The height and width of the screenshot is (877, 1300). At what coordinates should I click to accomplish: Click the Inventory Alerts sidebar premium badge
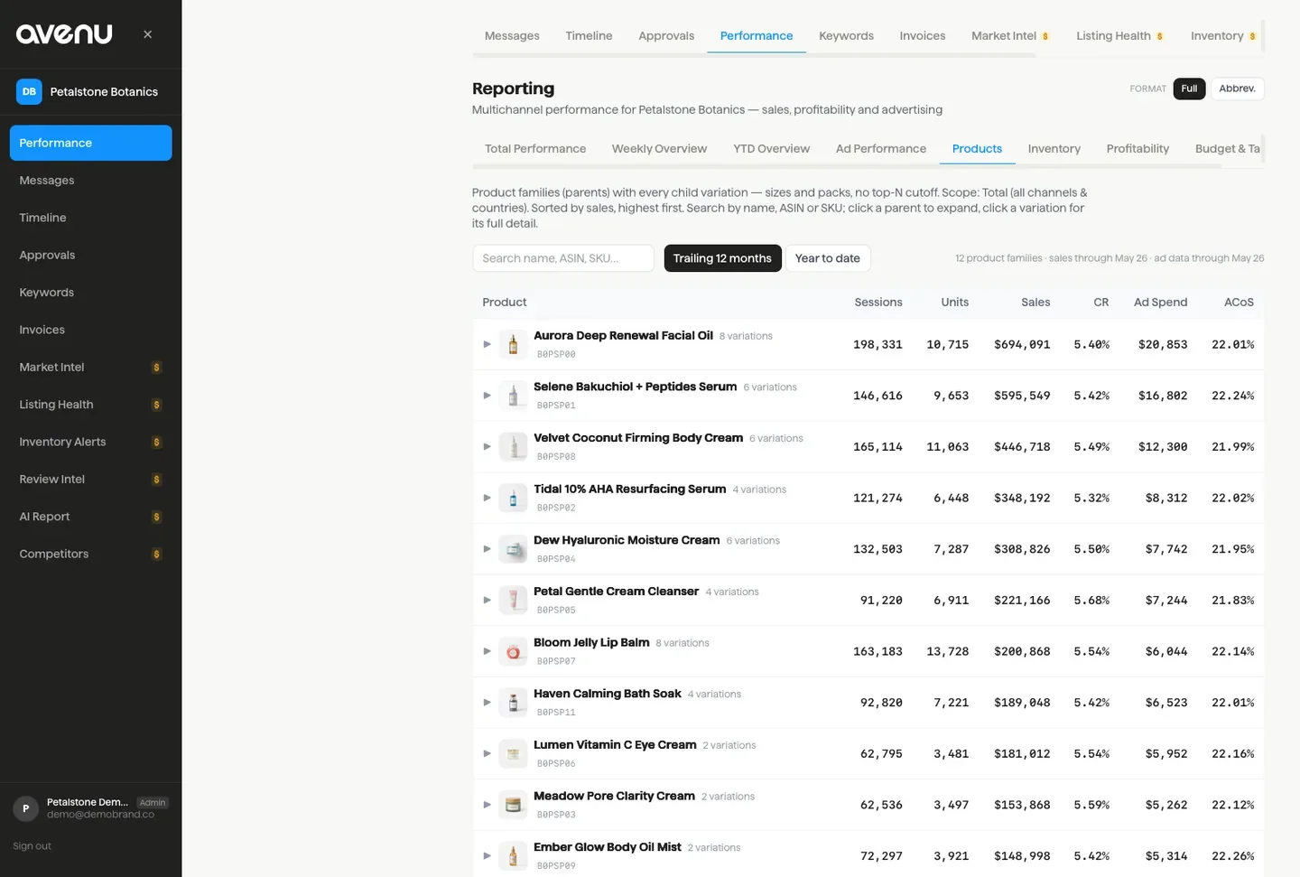pyautogui.click(x=156, y=443)
